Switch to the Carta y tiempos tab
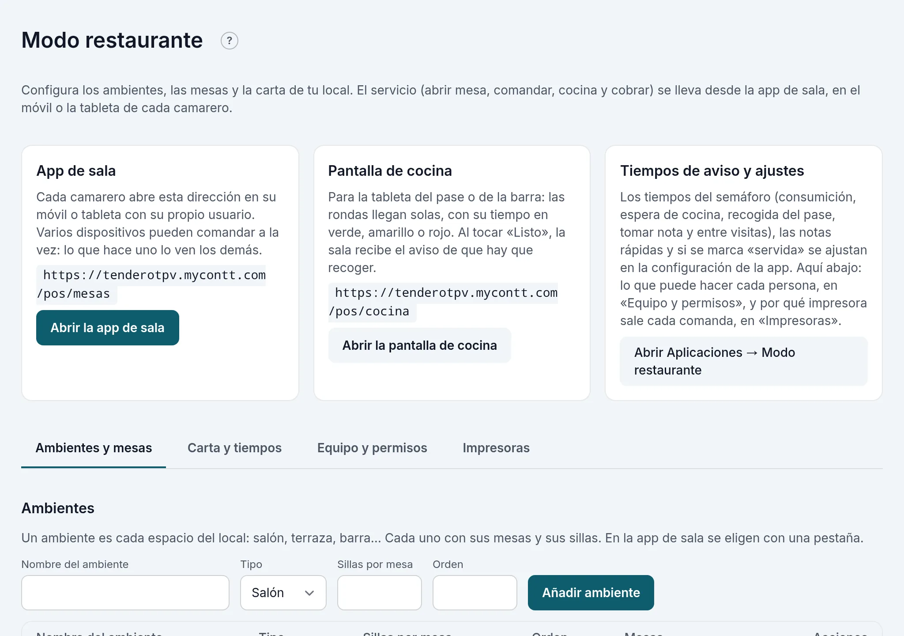Viewport: 904px width, 636px height. click(x=234, y=448)
